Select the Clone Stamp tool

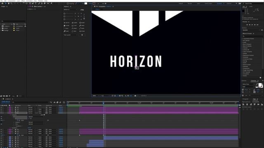point(42,3)
